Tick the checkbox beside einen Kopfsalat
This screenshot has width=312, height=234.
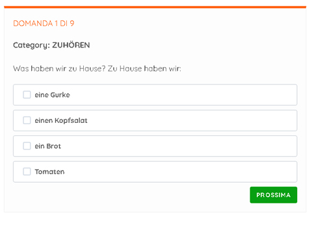(27, 120)
